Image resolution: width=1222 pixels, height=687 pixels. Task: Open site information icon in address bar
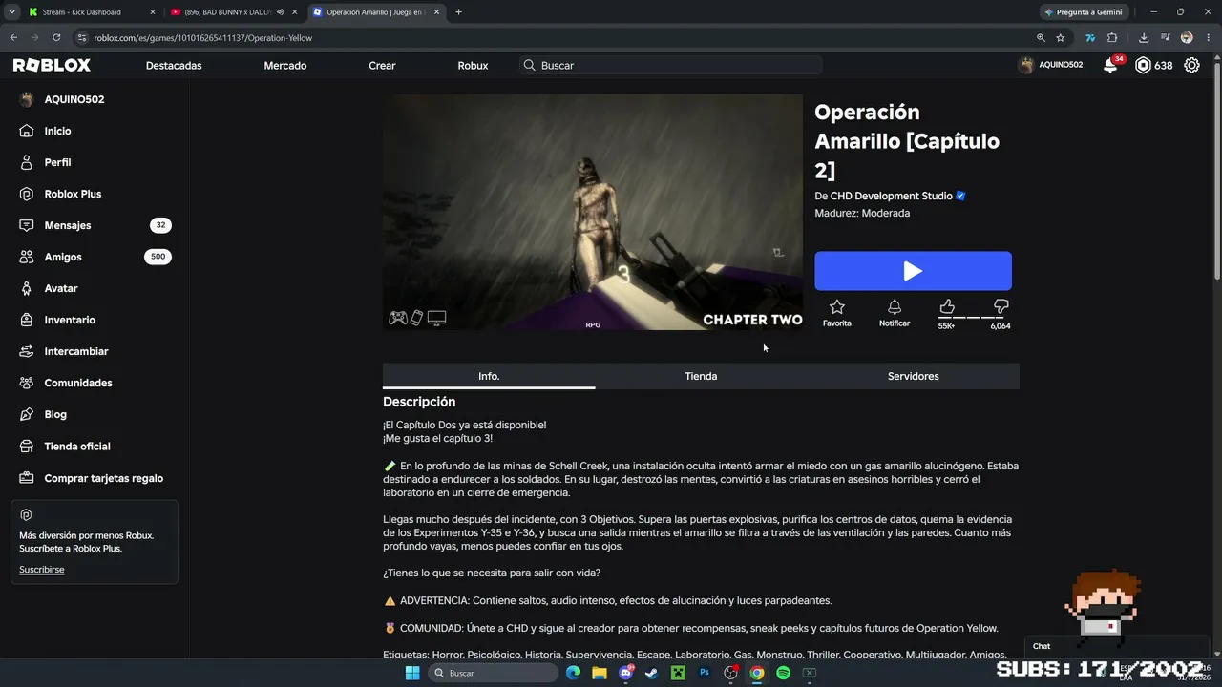coord(82,38)
